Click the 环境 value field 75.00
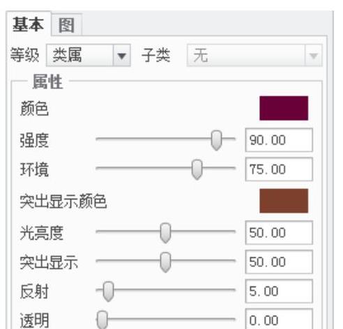The height and width of the screenshot is (329, 343). (x=279, y=169)
